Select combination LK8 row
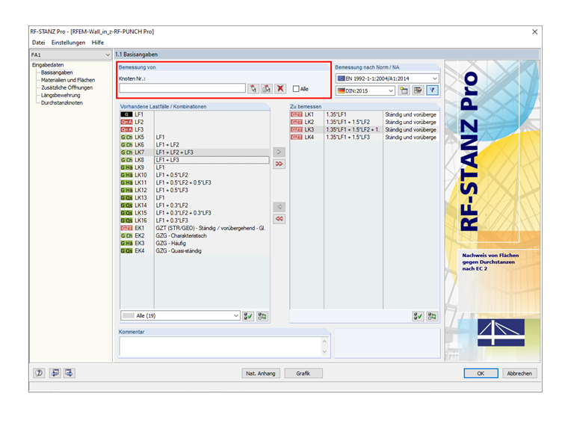 (x=195, y=160)
